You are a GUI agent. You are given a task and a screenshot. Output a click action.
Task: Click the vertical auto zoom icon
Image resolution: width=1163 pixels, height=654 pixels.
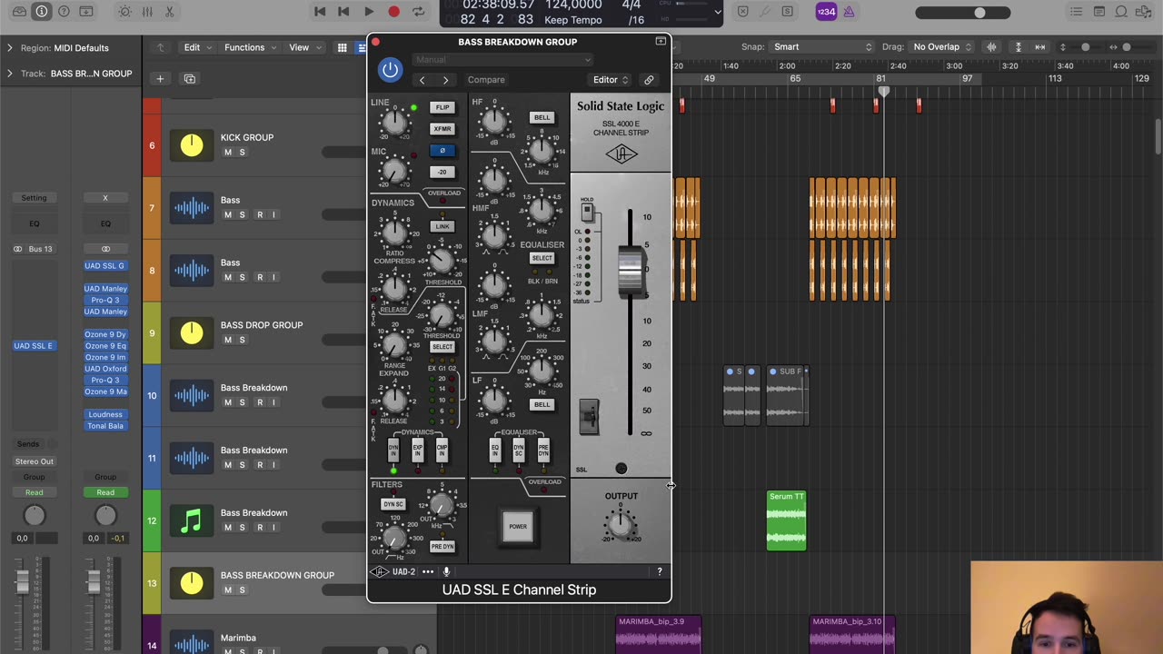1018,47
